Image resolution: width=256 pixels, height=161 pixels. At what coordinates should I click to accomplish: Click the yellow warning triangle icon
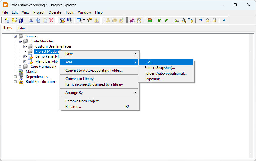97,20
